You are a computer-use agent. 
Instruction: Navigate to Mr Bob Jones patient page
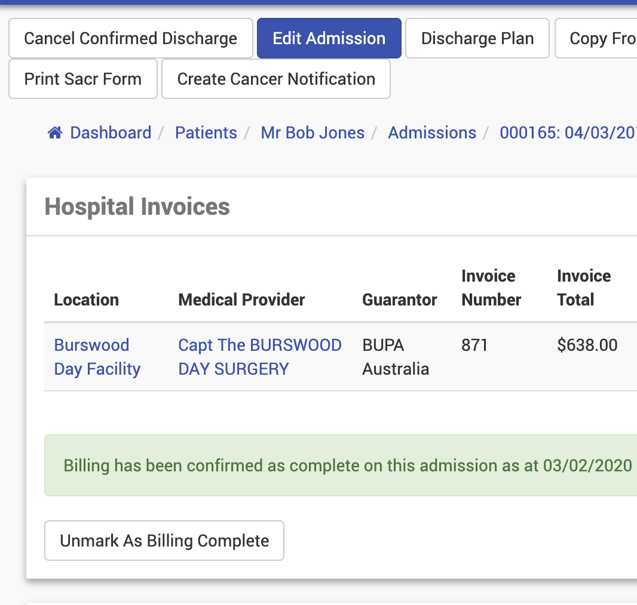point(313,132)
